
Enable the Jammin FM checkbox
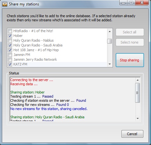[x=10, y=55]
